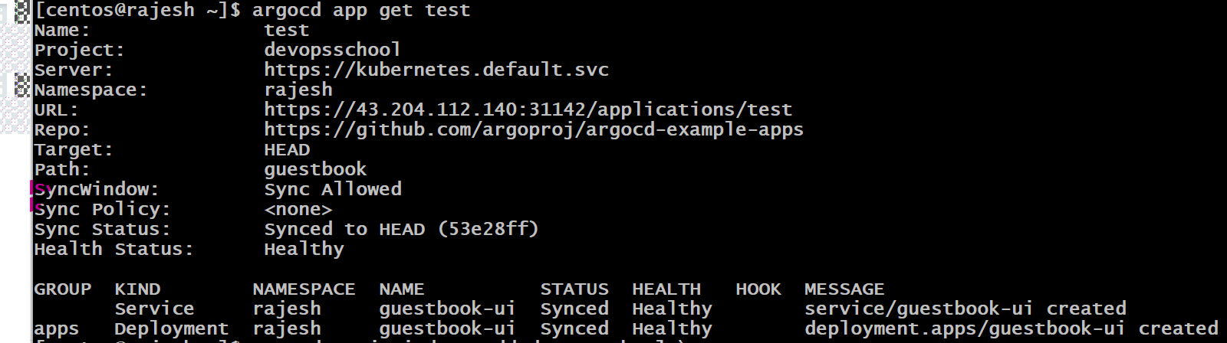Viewport: 1227px width, 343px height.
Task: Click the argocd app get test command
Action: coord(361,11)
